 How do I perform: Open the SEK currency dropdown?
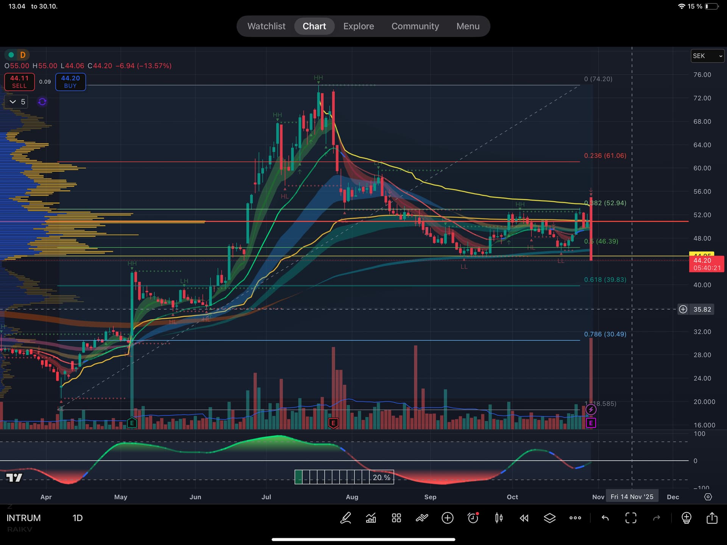coord(707,56)
